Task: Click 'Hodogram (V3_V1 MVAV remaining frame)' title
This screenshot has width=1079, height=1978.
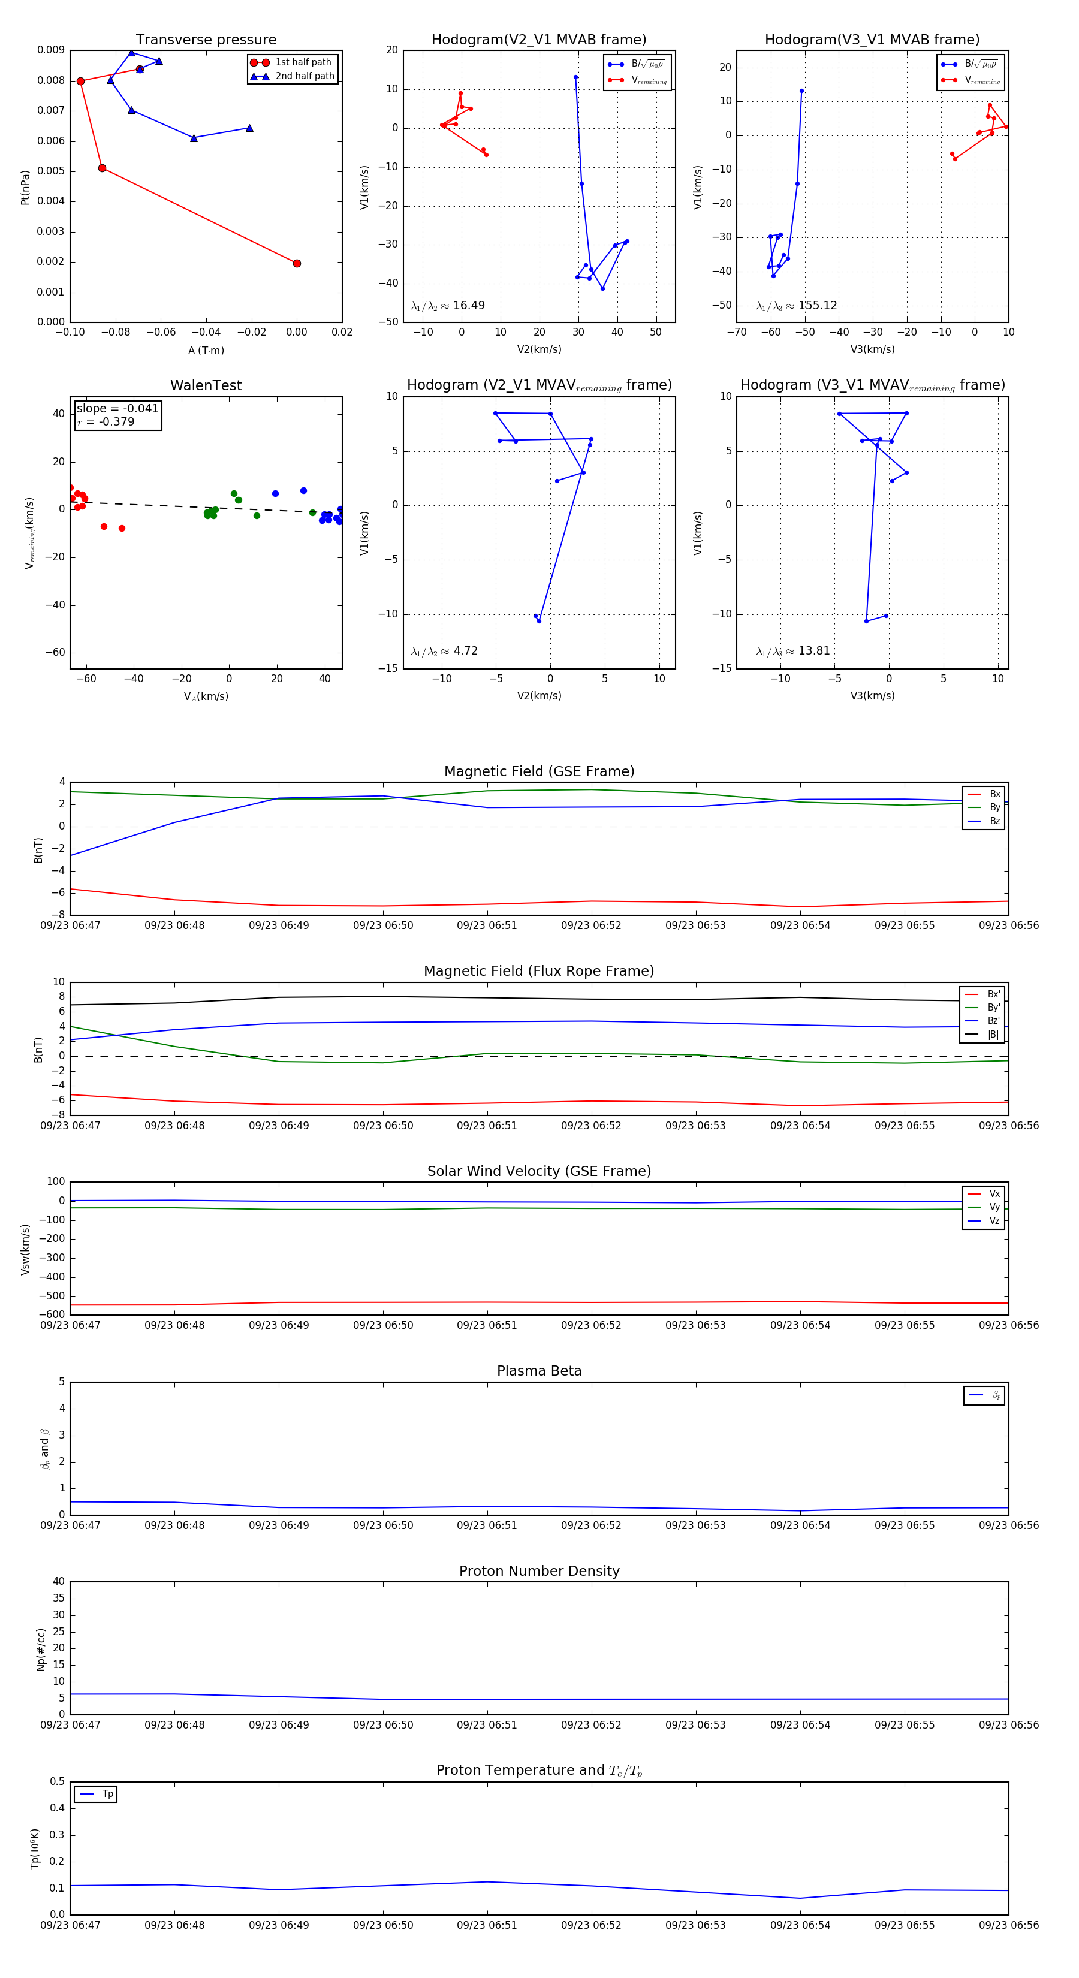Action: (872, 385)
